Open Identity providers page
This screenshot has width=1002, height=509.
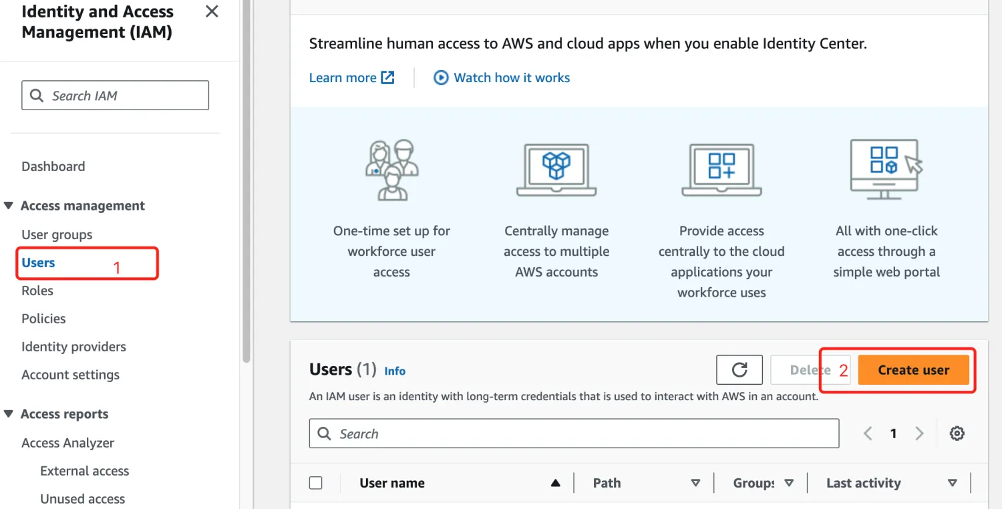tap(73, 347)
